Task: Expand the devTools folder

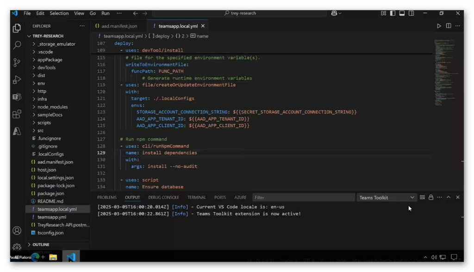Action: (47, 68)
